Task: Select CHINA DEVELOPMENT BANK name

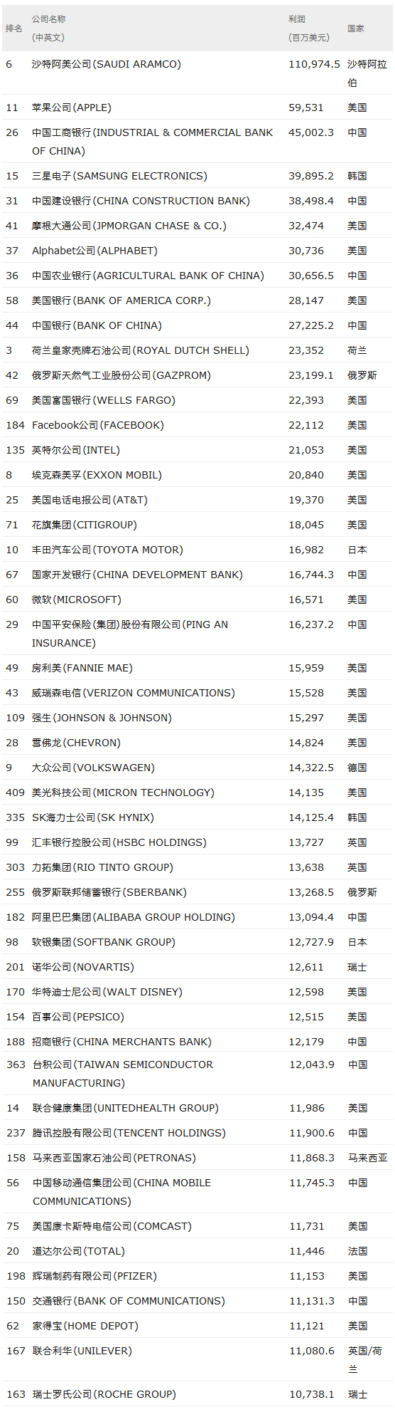Action: tap(138, 575)
